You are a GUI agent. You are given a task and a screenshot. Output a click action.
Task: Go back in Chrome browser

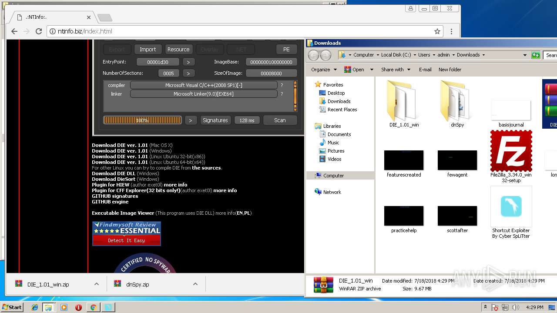pyautogui.click(x=14, y=31)
